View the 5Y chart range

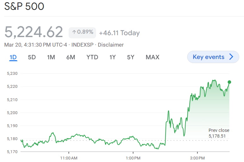pos(131,57)
